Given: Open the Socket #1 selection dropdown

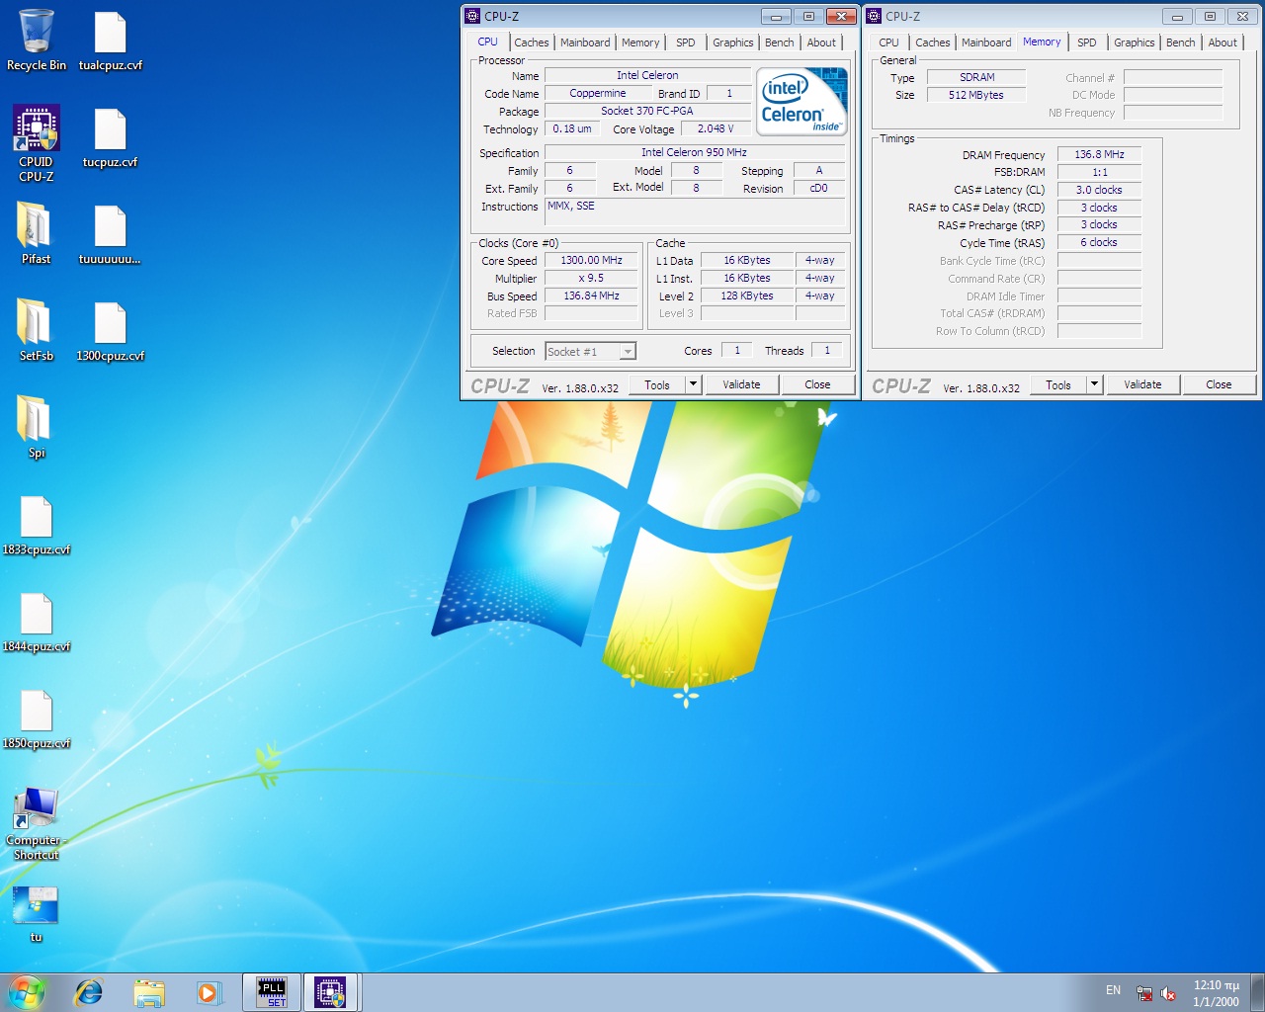Looking at the screenshot, I should (628, 352).
